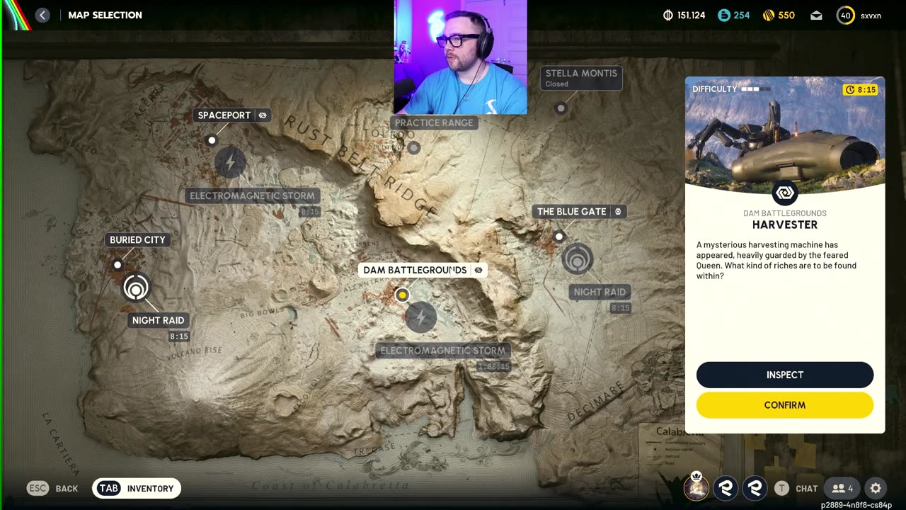Screen dimensions: 906x510
Task: Open the sxvxn player profile name
Action: tap(871, 16)
